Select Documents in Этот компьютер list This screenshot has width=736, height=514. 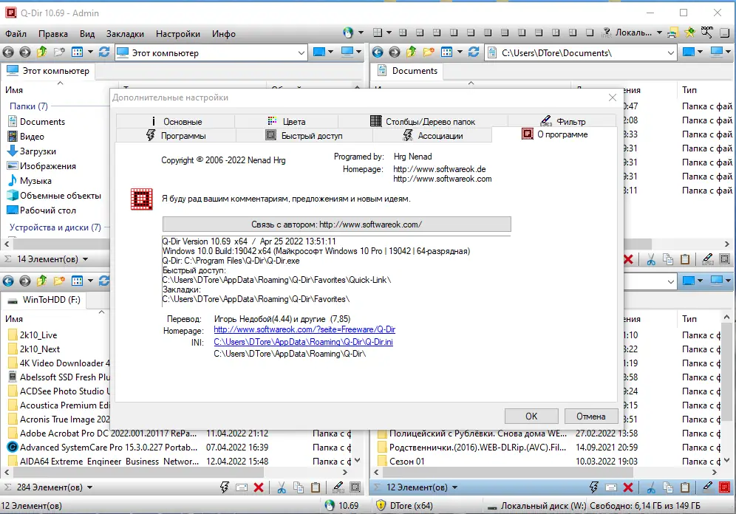coord(37,121)
